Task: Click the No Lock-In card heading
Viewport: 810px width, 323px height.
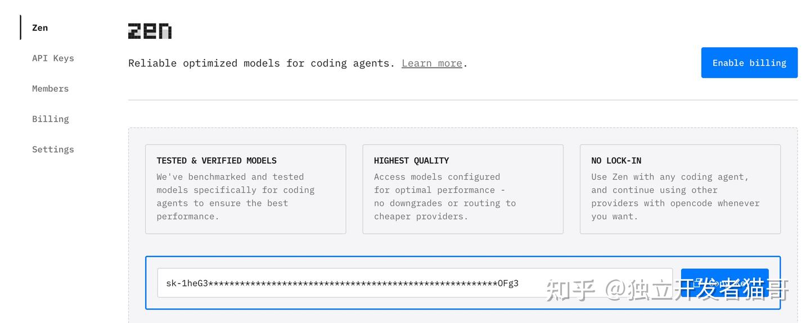Action: tap(616, 160)
